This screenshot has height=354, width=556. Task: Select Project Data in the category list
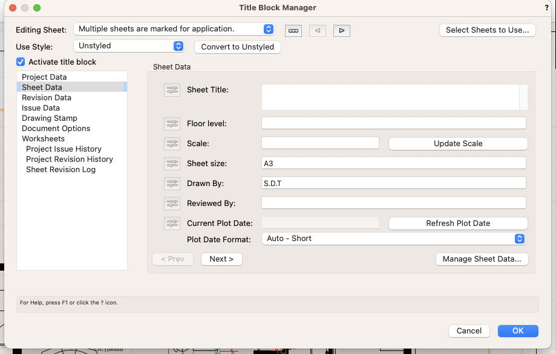44,77
